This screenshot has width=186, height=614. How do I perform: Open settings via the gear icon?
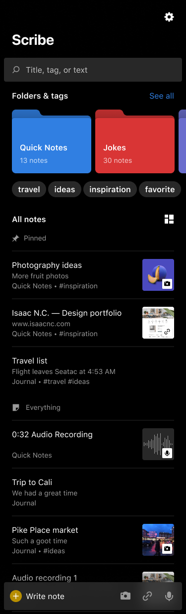click(169, 17)
